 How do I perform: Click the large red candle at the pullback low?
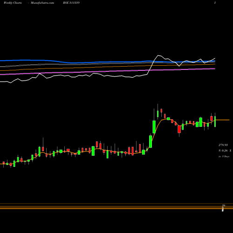[x=179, y=129]
